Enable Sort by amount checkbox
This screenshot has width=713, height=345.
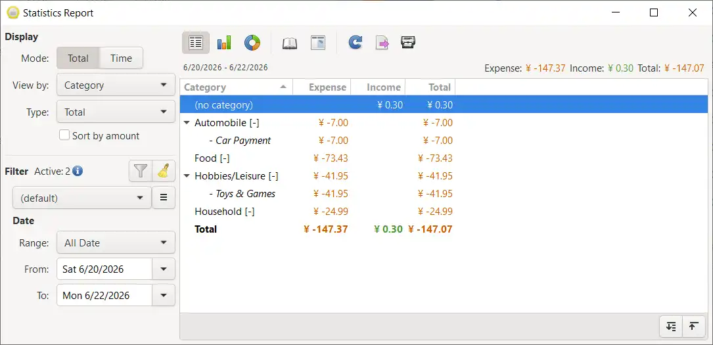point(64,135)
